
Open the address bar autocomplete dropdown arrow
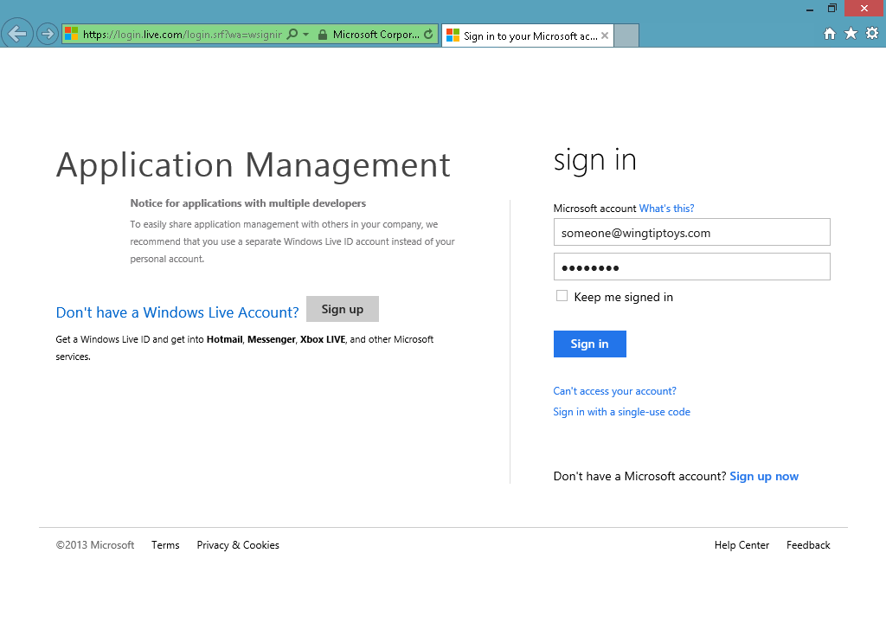(305, 35)
